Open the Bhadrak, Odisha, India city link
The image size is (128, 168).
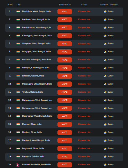(x=33, y=76)
